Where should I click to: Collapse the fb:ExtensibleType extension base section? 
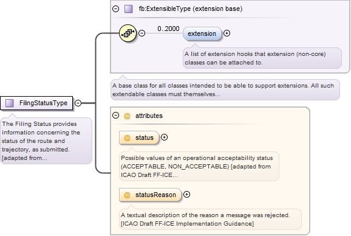(x=115, y=9)
